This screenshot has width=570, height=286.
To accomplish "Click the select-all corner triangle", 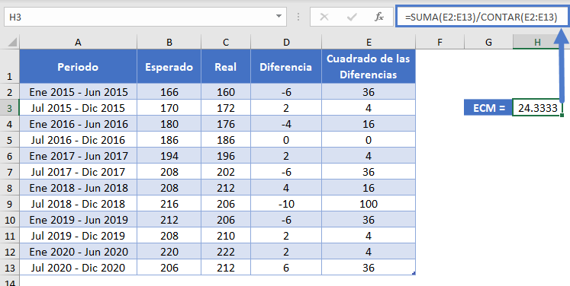I will click(x=12, y=43).
